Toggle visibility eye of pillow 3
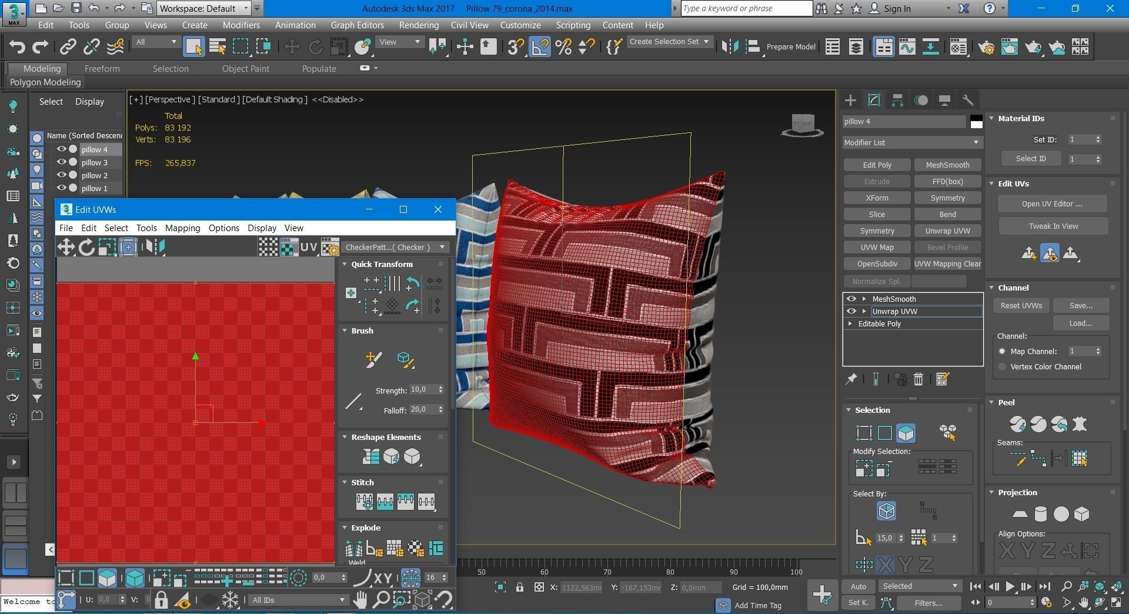Screen dimensions: 1129x614 (x=61, y=162)
